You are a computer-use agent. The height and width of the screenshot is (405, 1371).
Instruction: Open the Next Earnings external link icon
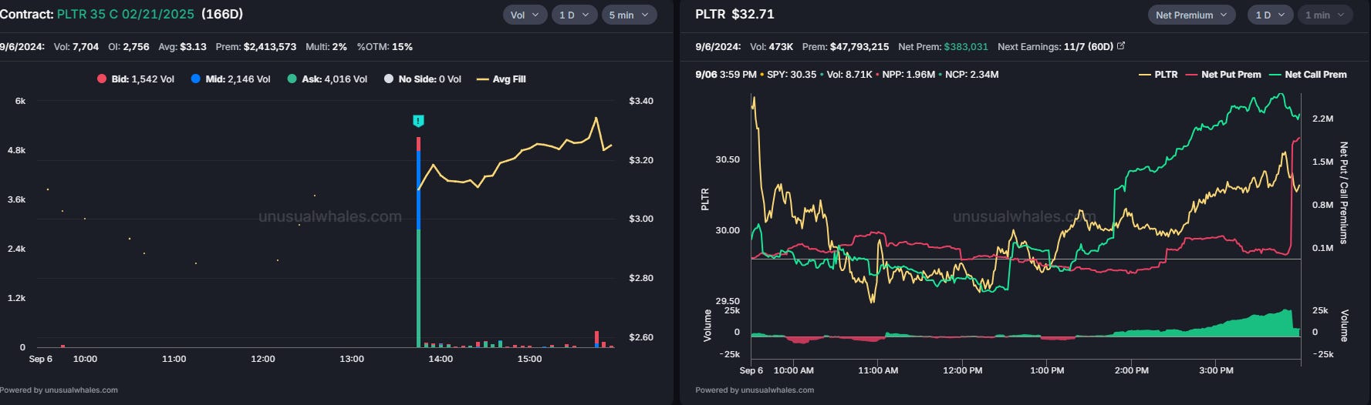pos(1121,46)
